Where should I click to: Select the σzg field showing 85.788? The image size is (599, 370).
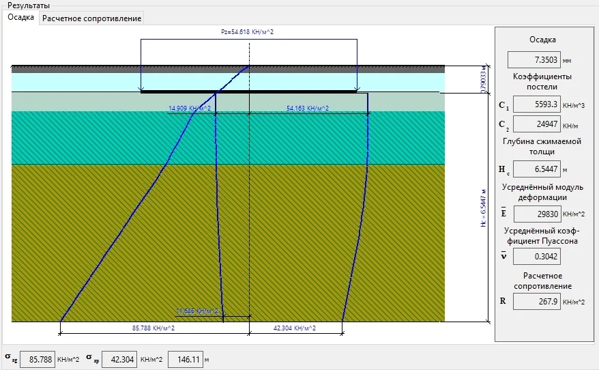38,360
